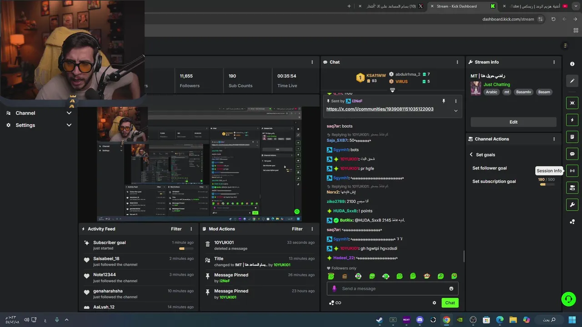Open Steam from the taskbar
582x327 pixels.
379,320
